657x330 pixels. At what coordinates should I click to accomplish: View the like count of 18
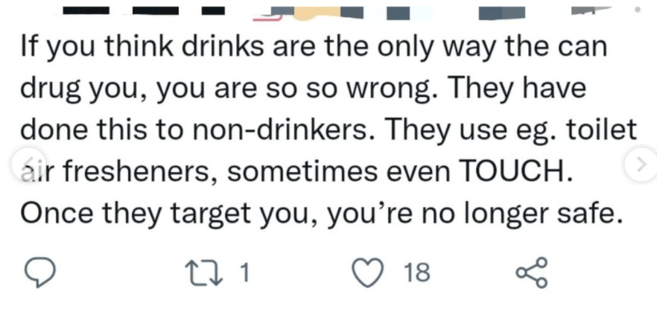coord(417,273)
